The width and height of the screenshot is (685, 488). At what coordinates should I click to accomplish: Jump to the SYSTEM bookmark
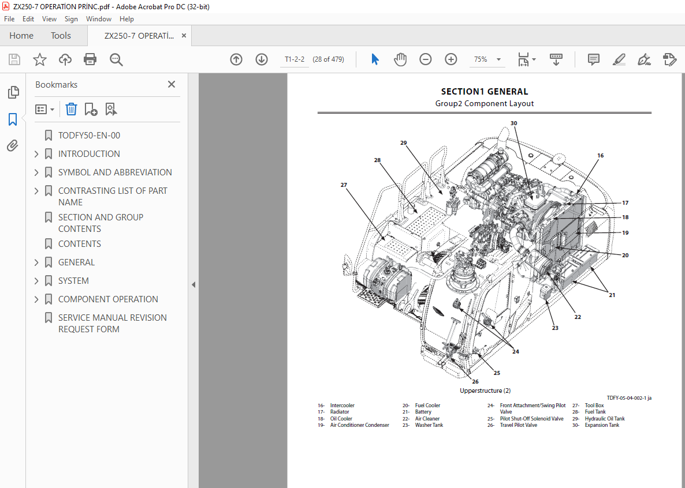(x=73, y=281)
